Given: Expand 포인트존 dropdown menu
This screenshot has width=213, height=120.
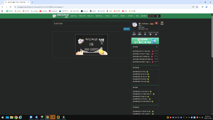Looking at the screenshot, I should pyautogui.click(x=116, y=16).
